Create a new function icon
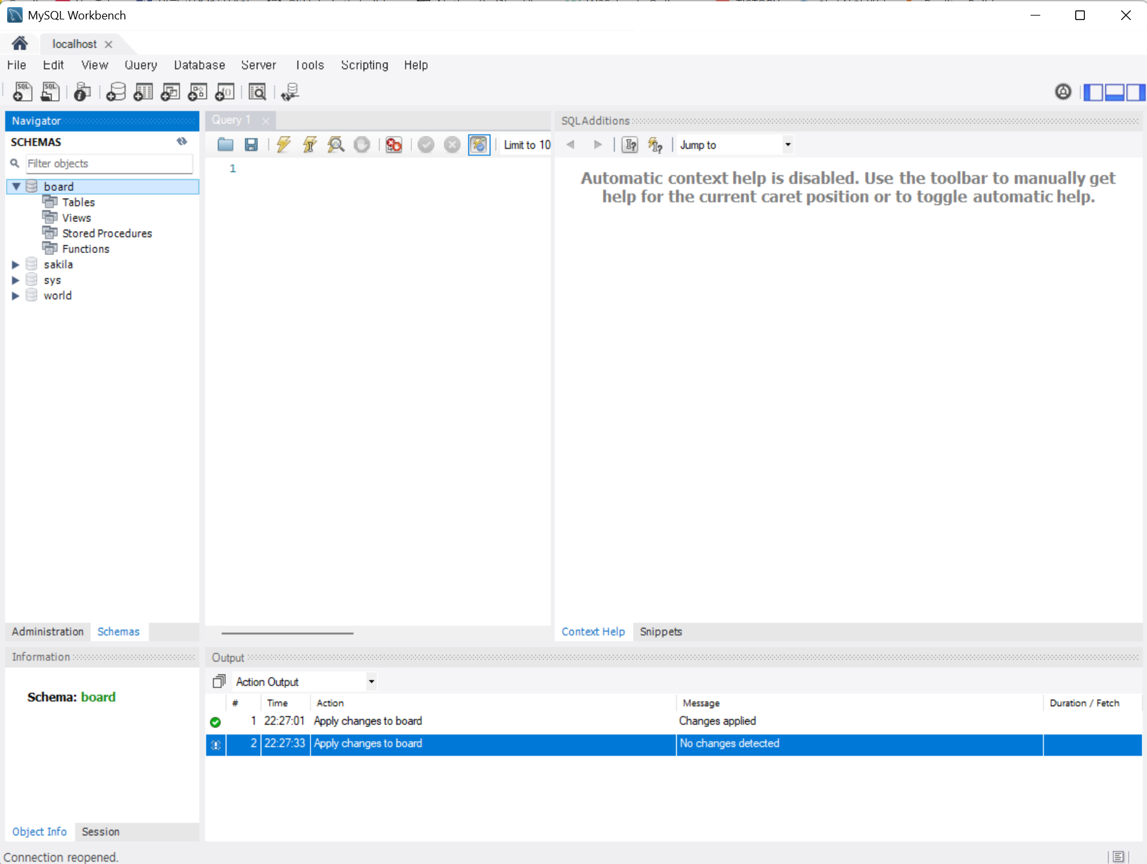1147x864 pixels. 224,92
